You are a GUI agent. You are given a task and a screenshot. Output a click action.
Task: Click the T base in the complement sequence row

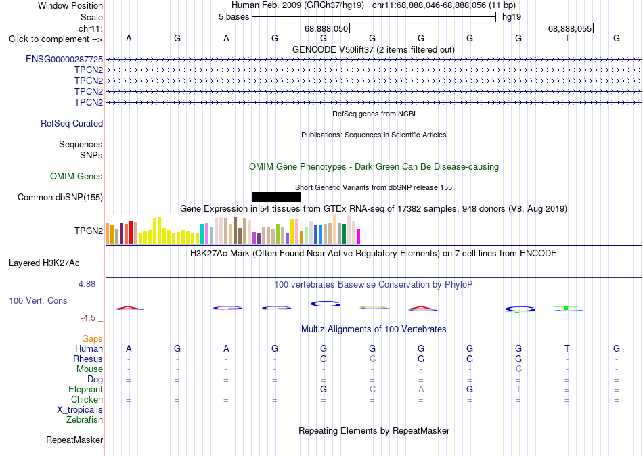point(567,38)
